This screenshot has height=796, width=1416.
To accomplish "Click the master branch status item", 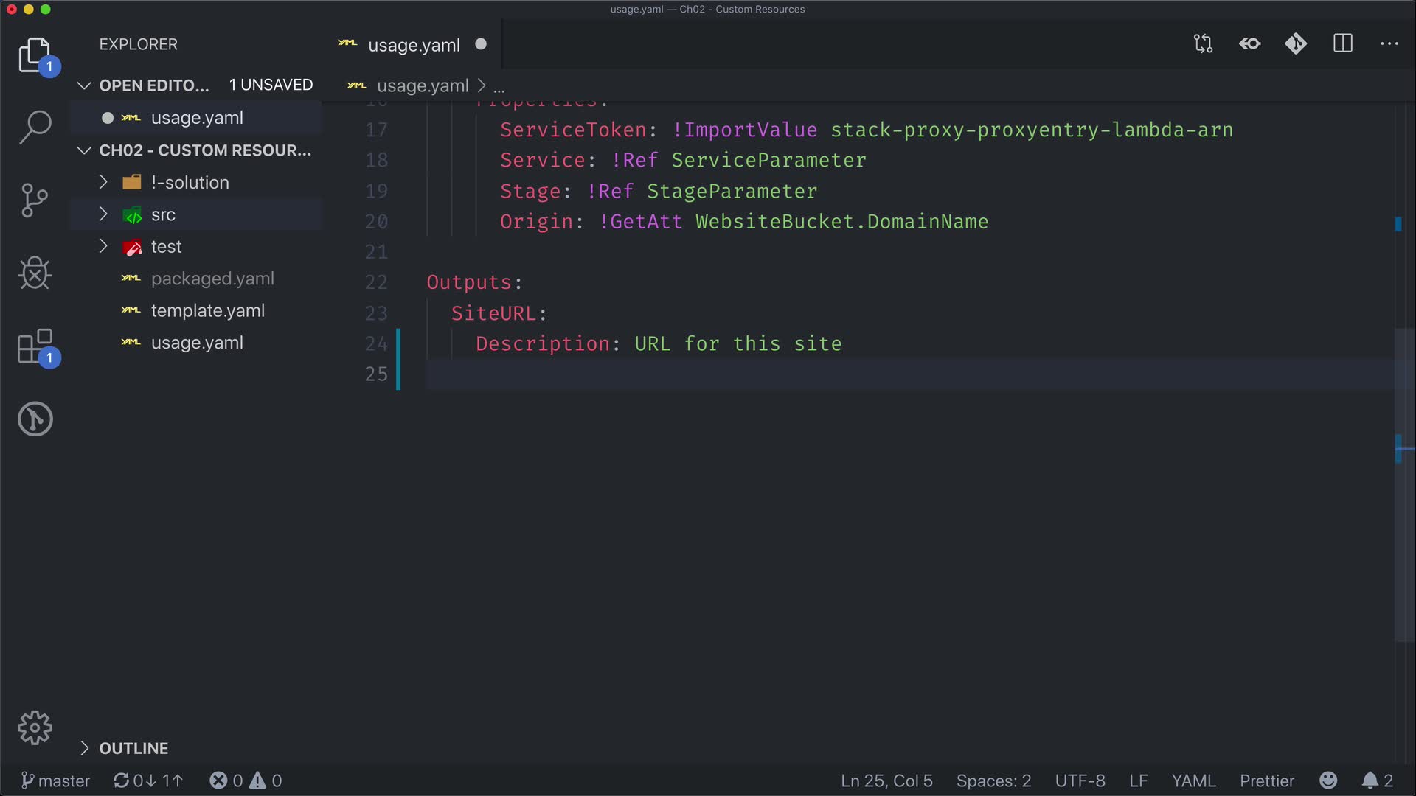I will [56, 781].
